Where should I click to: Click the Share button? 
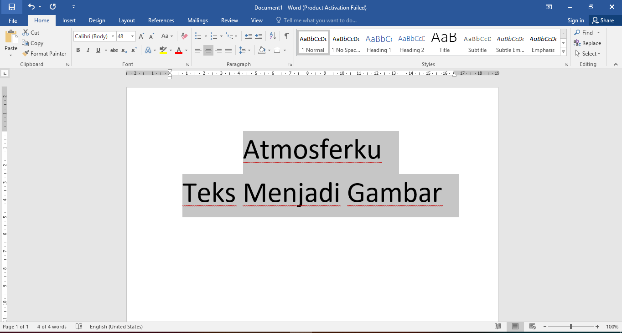[603, 20]
